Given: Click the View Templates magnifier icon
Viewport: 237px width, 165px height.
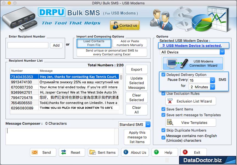Looking at the screenshot, I should point(170,122).
